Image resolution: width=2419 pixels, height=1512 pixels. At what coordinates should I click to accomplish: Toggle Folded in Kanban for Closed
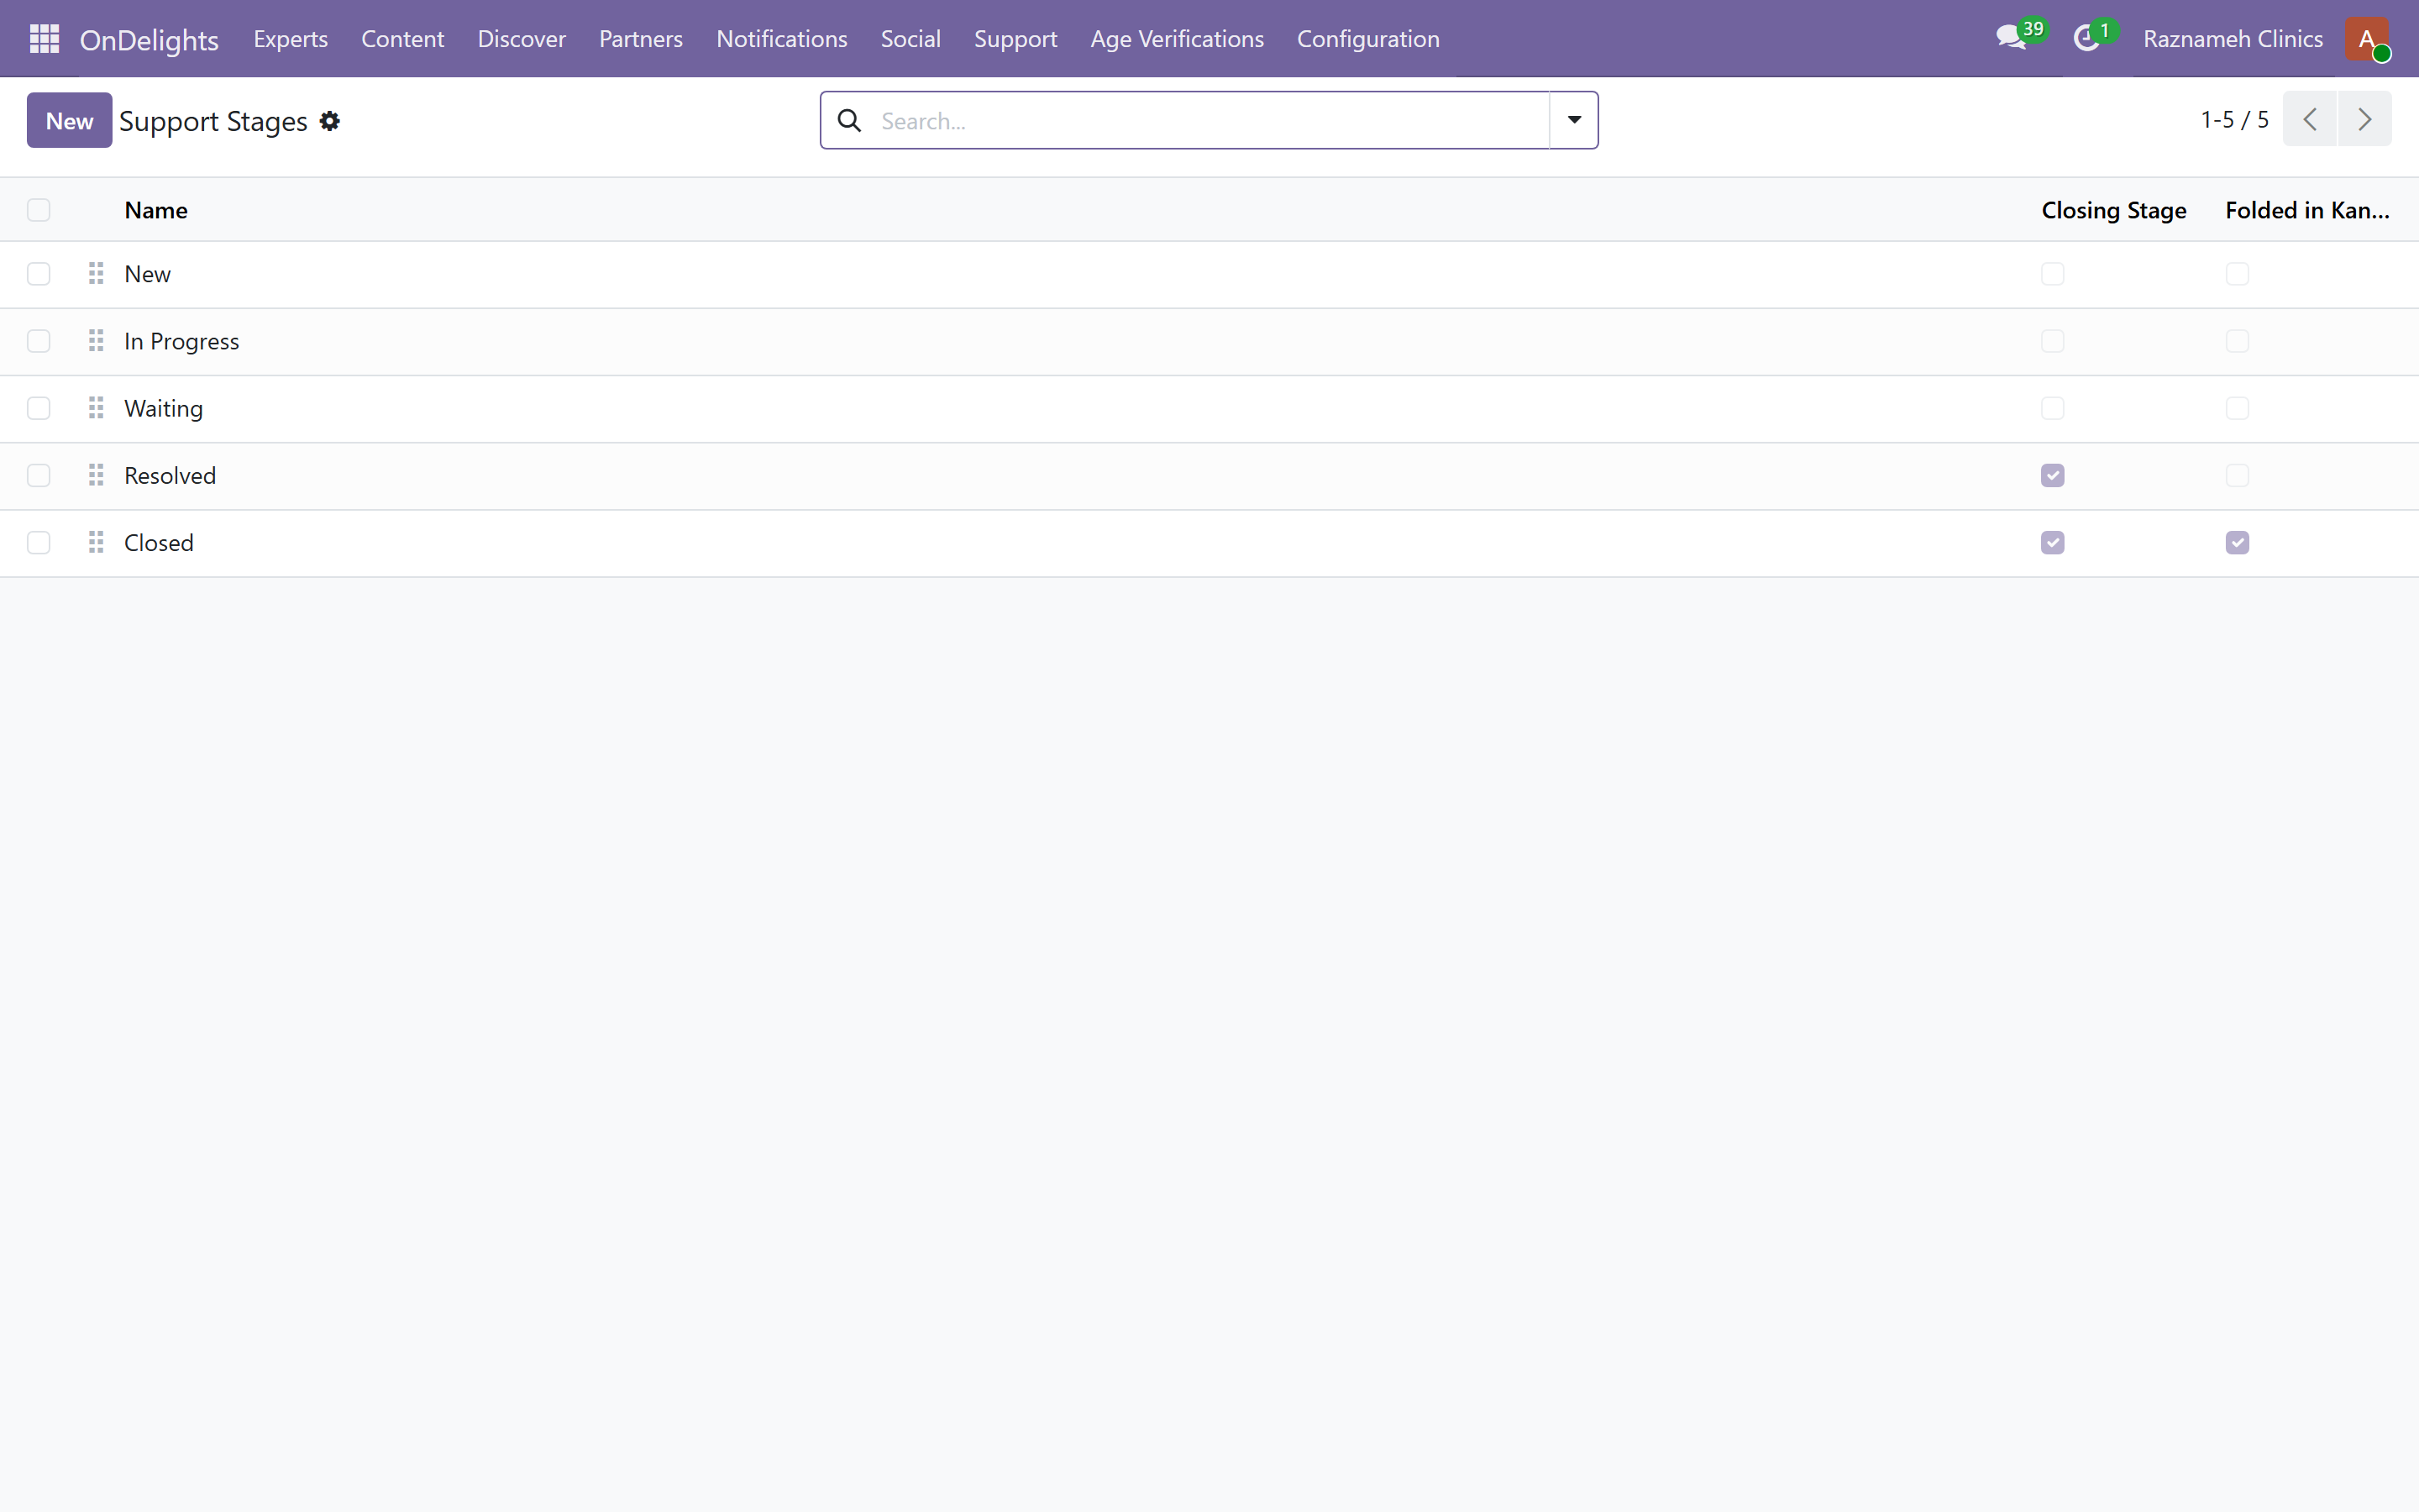2238,542
